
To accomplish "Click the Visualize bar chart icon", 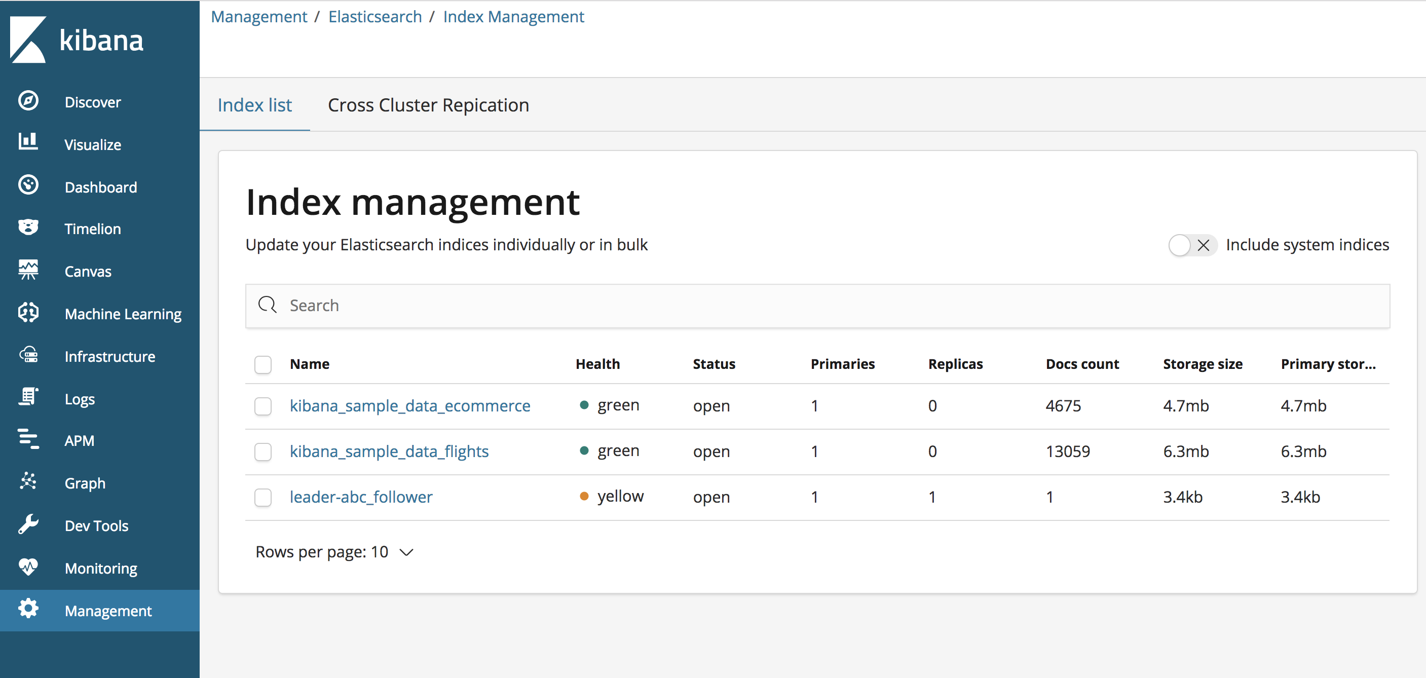I will pos(28,142).
